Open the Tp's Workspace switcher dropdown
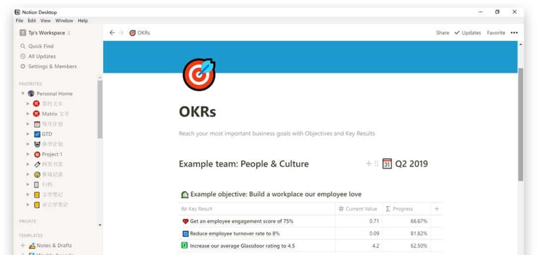 pos(45,33)
